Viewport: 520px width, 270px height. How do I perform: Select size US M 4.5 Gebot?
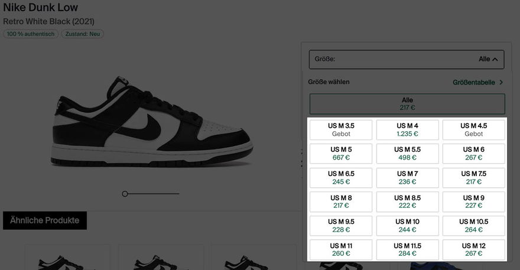click(x=473, y=130)
